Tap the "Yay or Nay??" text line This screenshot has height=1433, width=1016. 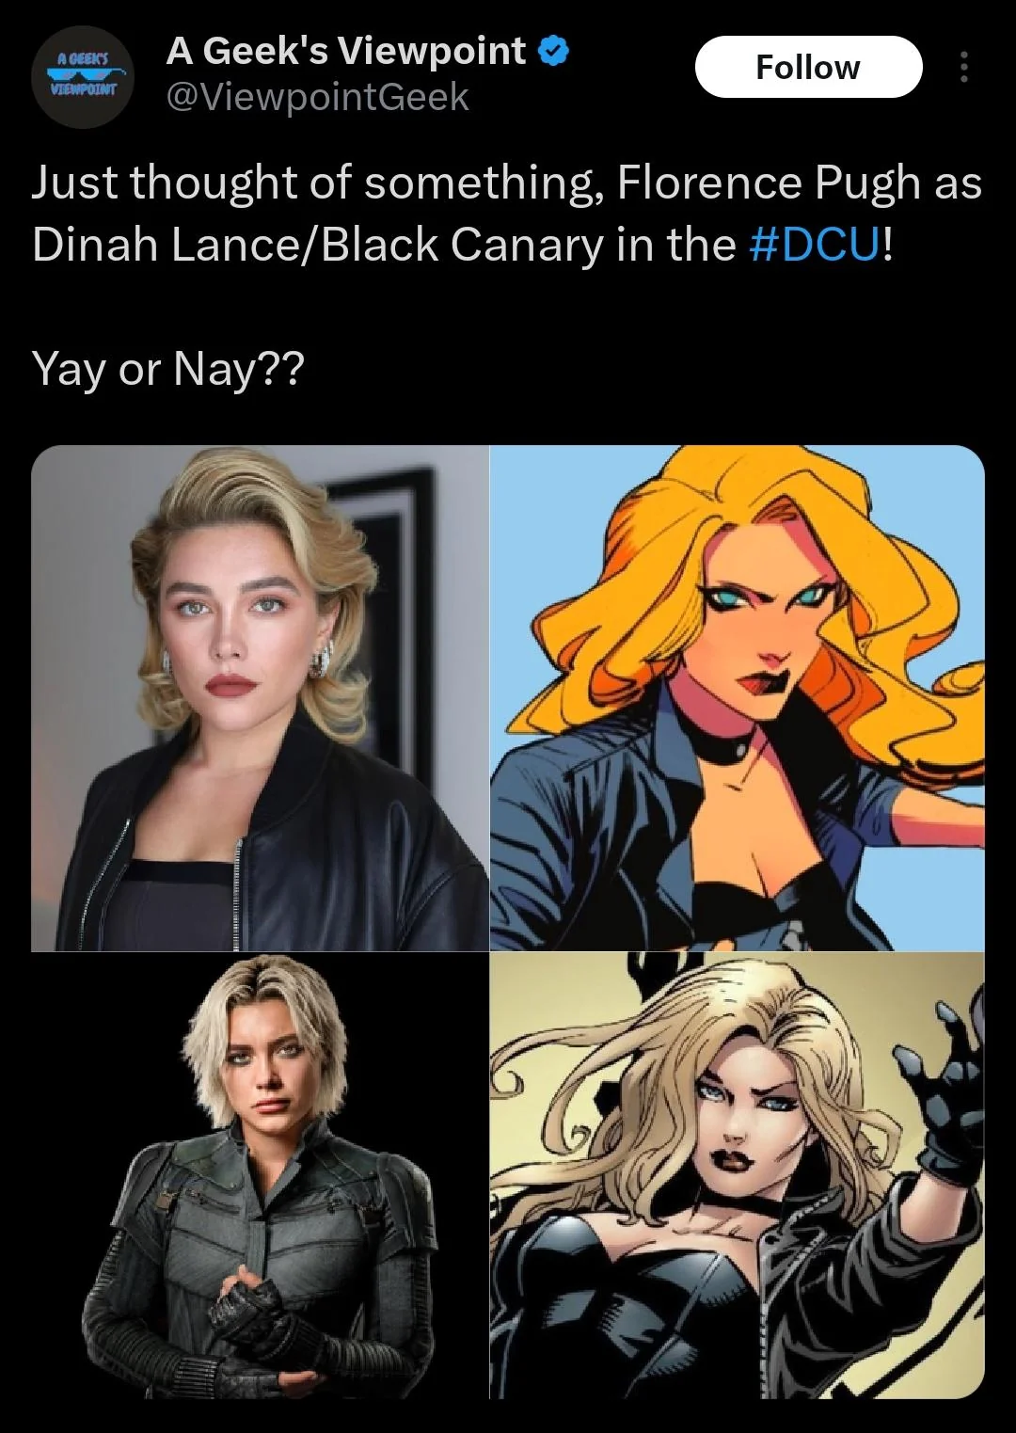coord(168,368)
